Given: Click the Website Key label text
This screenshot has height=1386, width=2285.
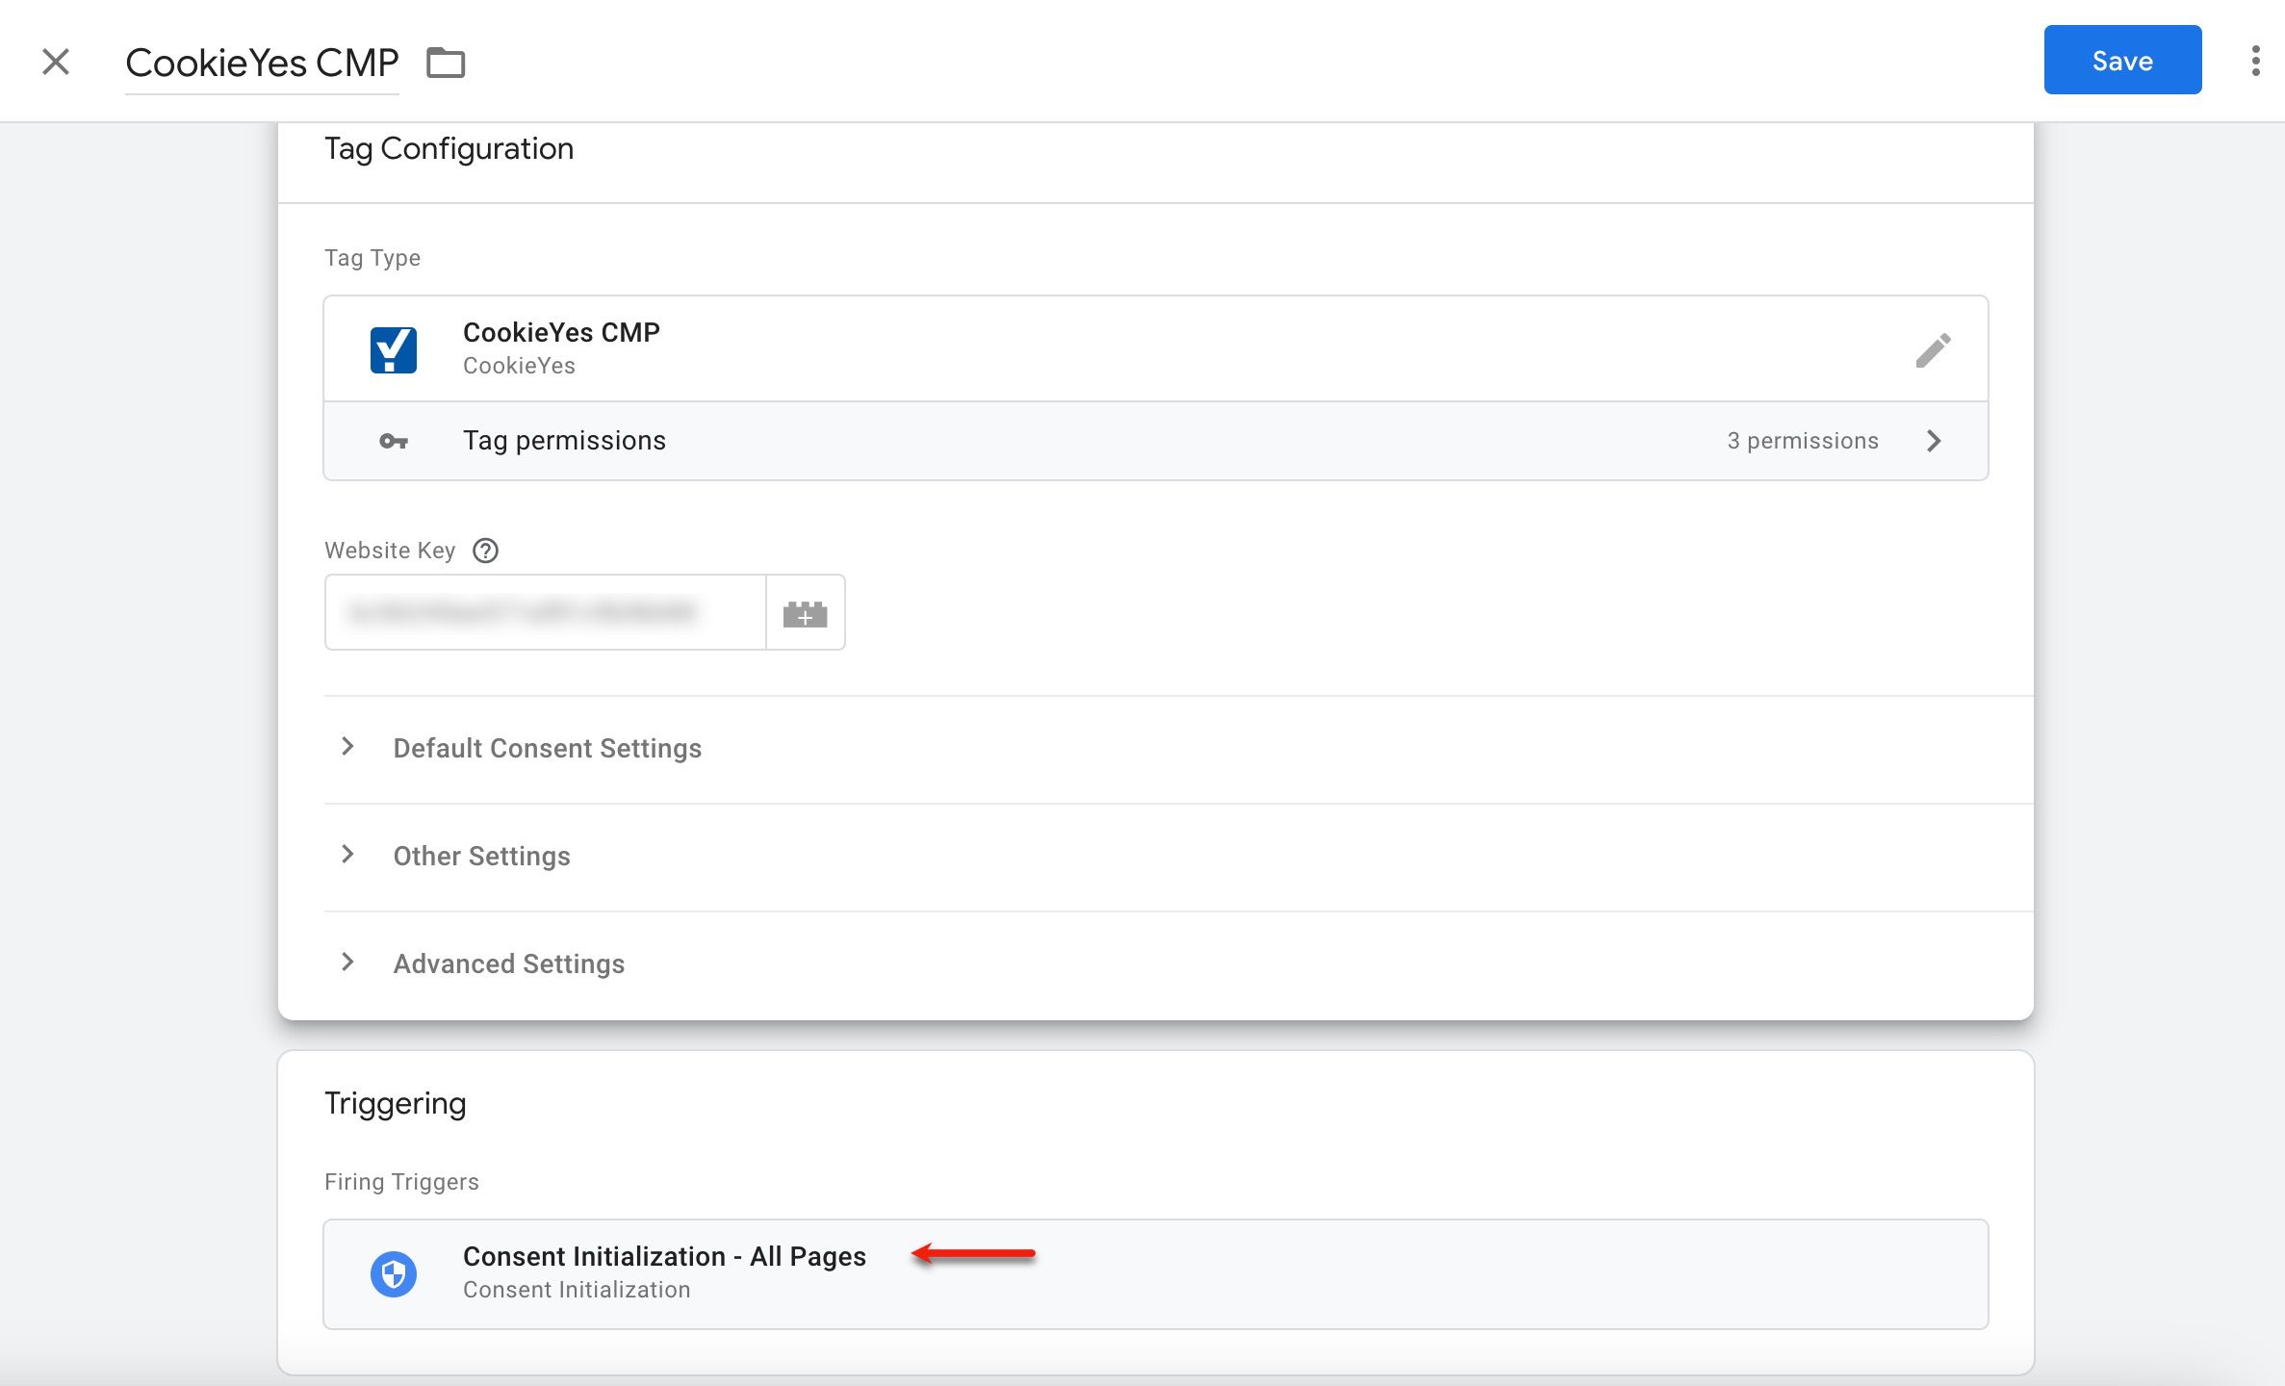Looking at the screenshot, I should pos(390,551).
